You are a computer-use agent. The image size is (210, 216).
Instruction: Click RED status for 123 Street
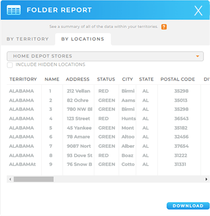pos(104,118)
